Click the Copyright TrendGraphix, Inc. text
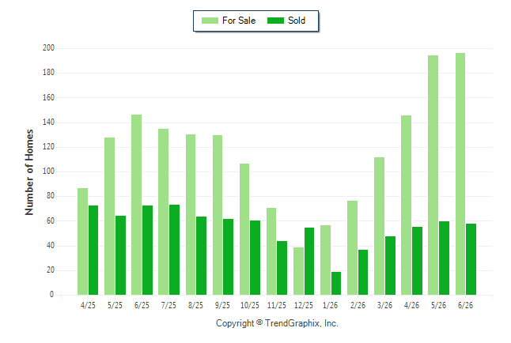511x343 pixels. click(277, 323)
